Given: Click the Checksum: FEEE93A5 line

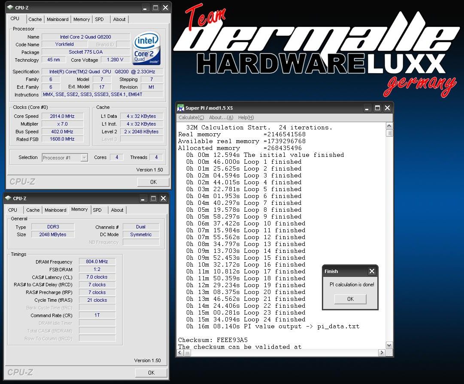Looking at the screenshot, I should coord(213,340).
